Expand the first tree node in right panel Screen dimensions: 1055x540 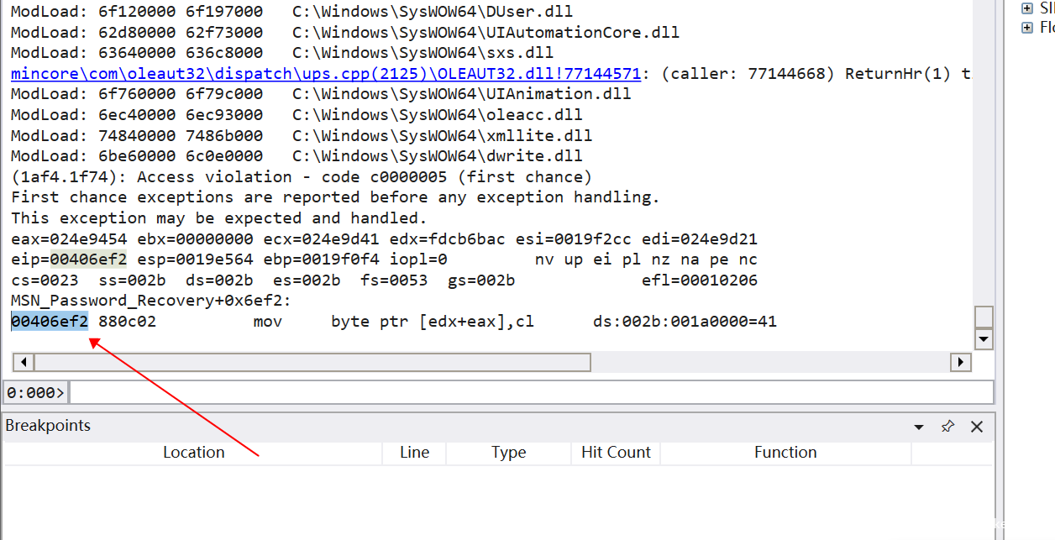click(x=1026, y=8)
